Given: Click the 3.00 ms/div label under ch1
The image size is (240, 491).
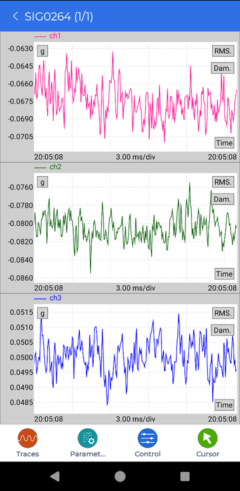Looking at the screenshot, I should click(135, 157).
